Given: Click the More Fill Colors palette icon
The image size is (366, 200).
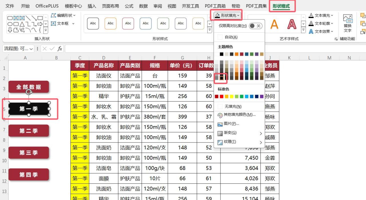Looking at the screenshot, I should (220, 115).
